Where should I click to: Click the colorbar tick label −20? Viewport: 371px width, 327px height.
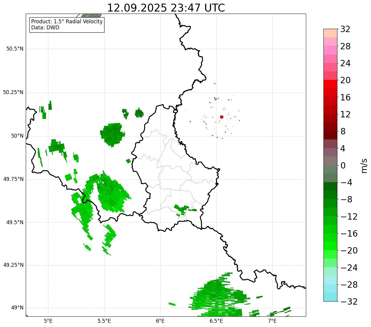pos(349,250)
